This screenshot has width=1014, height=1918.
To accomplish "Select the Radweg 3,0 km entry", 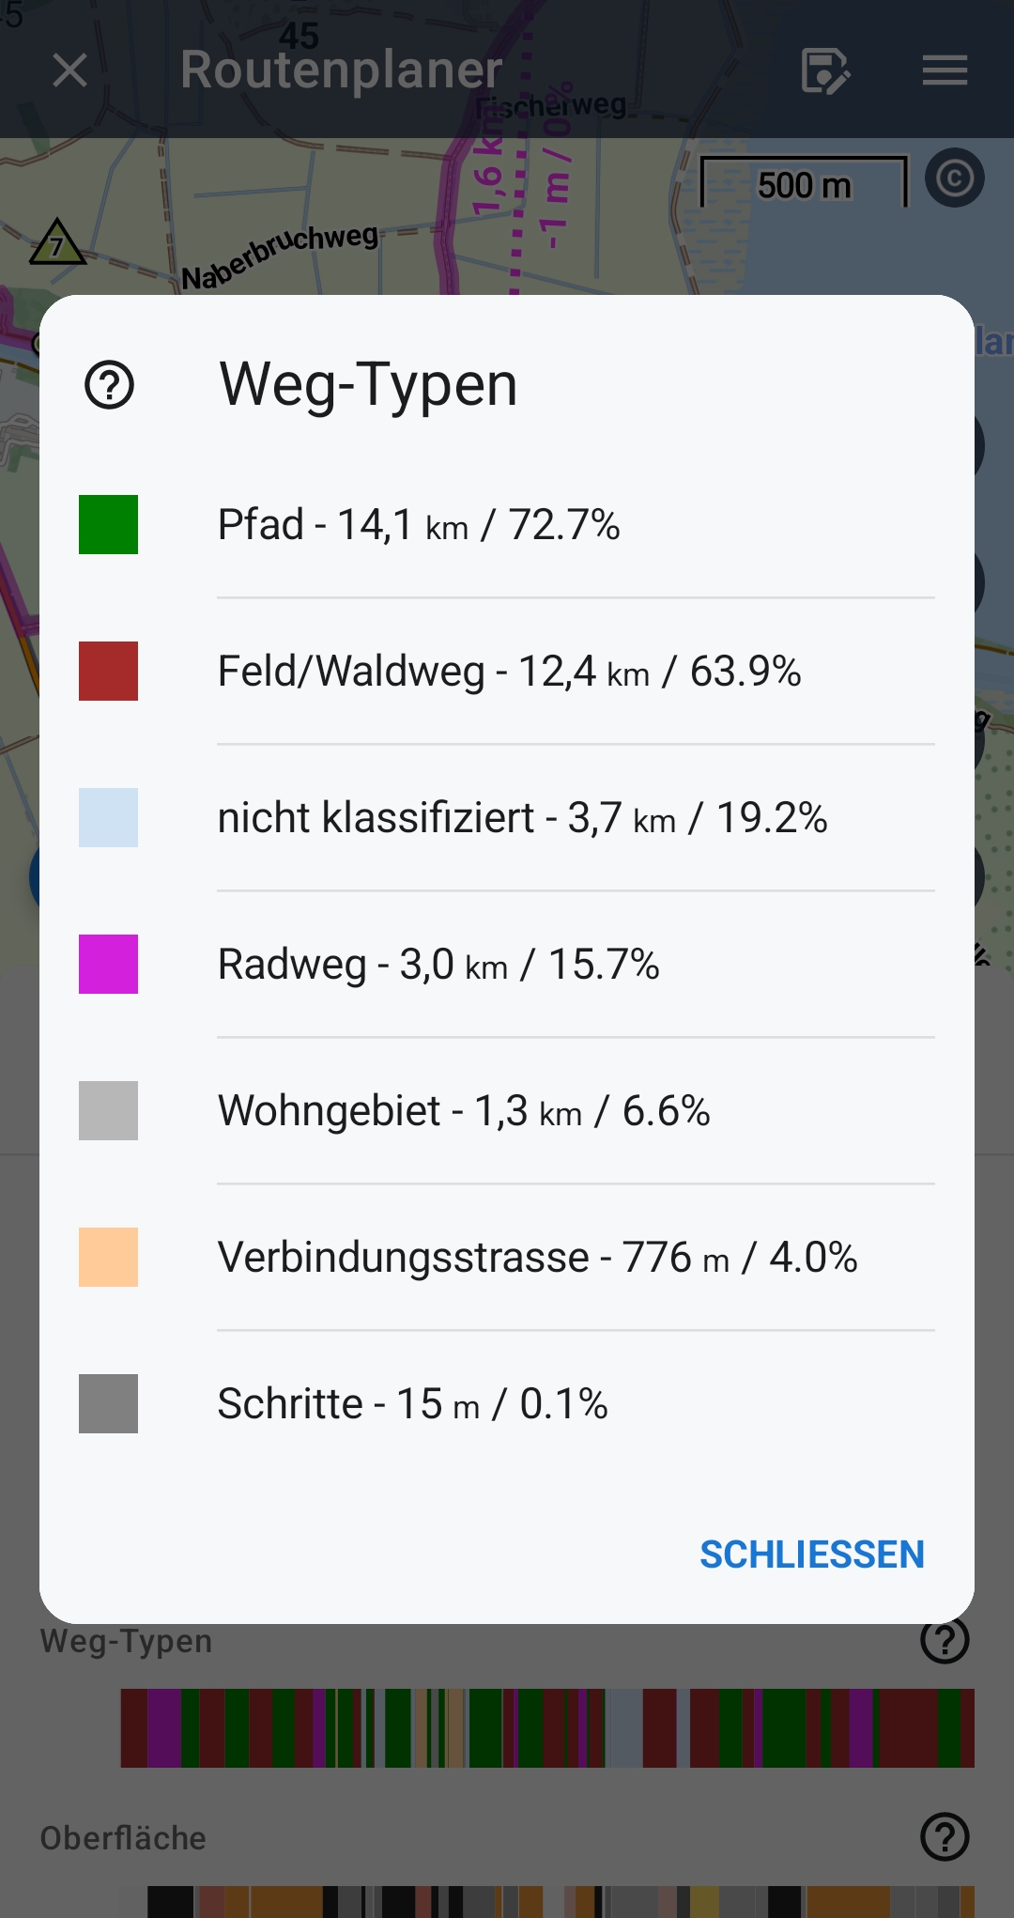I will point(438,965).
